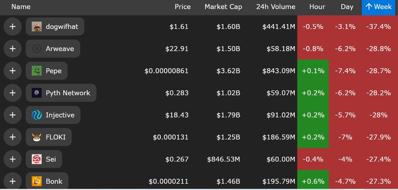
Task: Sort by the Day column header
Action: tap(347, 7)
